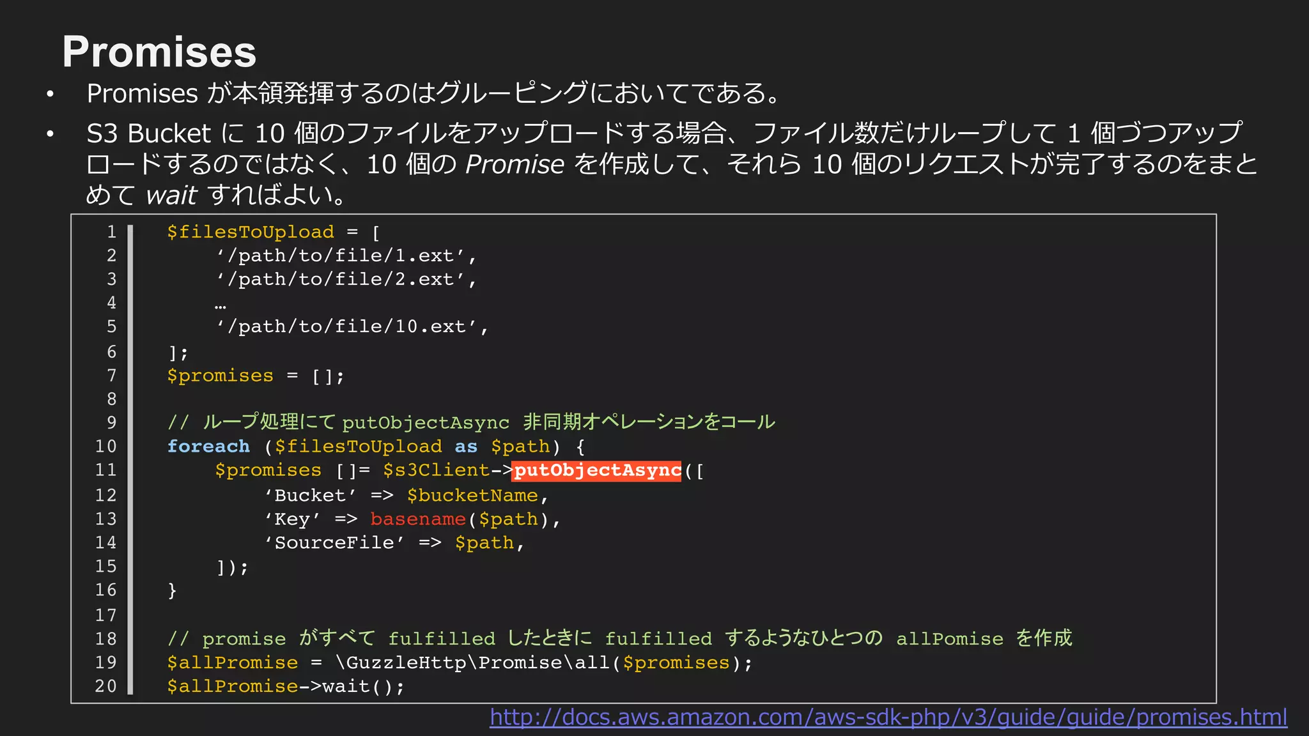Screen dimensions: 1309x736
Task: Click the '$promises = [];' code line
Action: 256,376
